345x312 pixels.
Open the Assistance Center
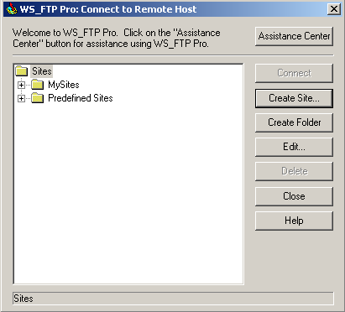pyautogui.click(x=294, y=36)
